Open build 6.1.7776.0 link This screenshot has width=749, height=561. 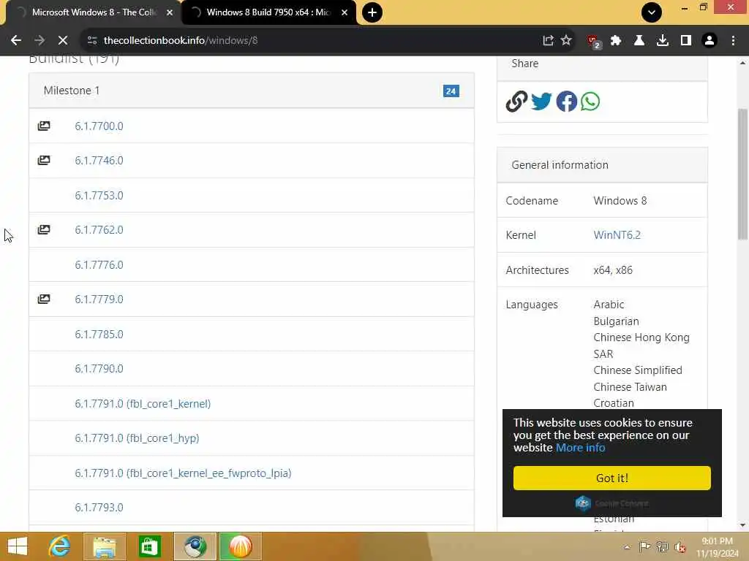pyautogui.click(x=99, y=264)
